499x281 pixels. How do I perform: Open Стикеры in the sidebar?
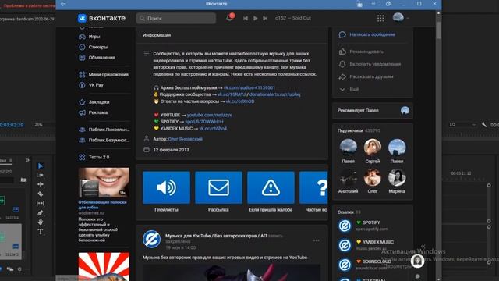(97, 47)
